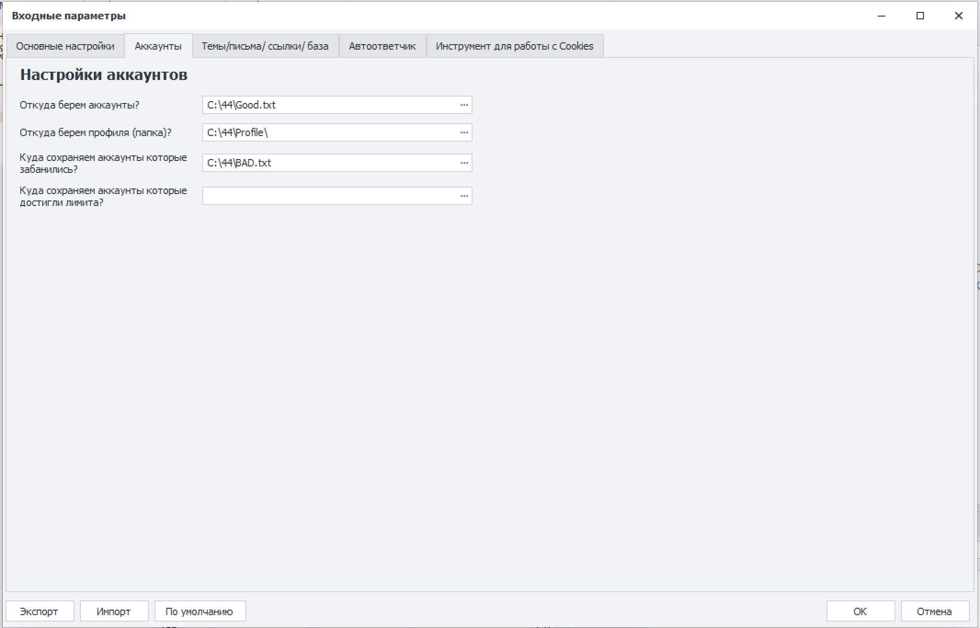Click the Отмена button
Screen dimensions: 980x628
click(x=934, y=611)
